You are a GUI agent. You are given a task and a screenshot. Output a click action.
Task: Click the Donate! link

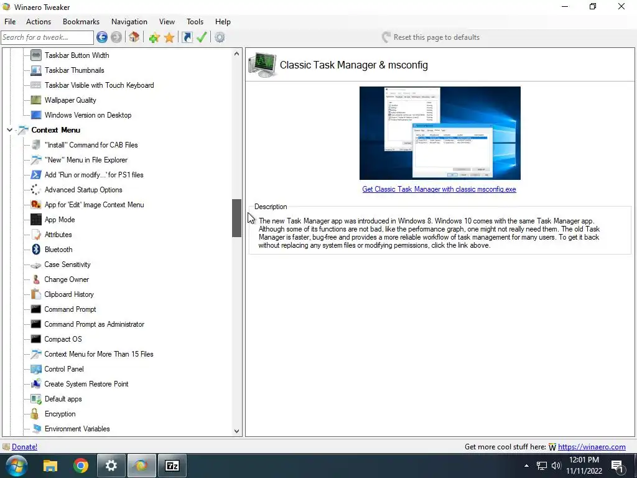[x=24, y=447]
